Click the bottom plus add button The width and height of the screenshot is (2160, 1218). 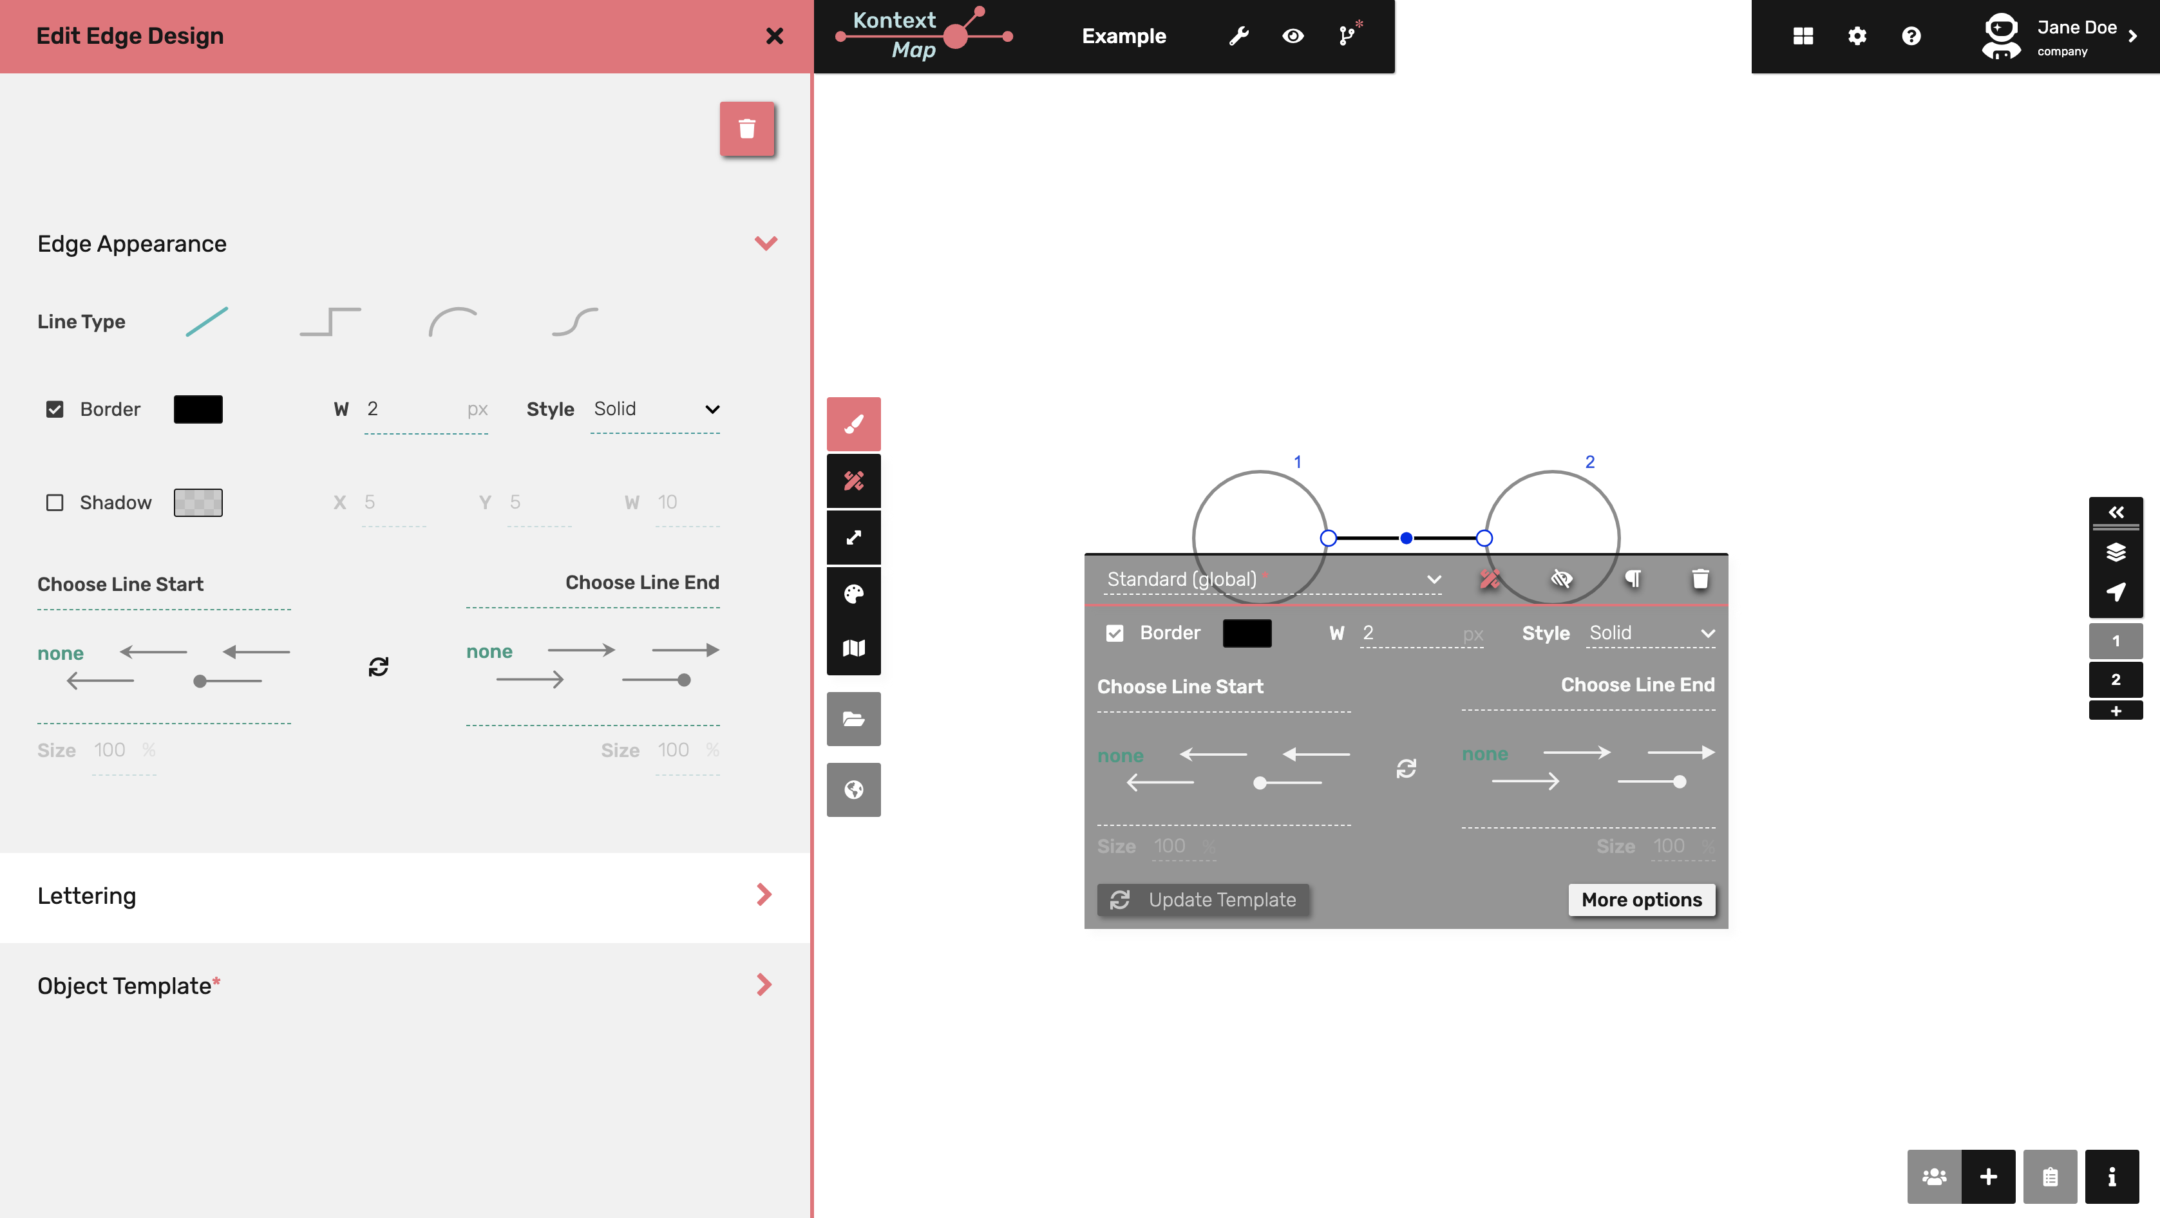pyautogui.click(x=1988, y=1176)
